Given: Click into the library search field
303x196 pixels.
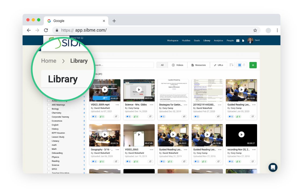Looking at the screenshot, I should point(124,65).
